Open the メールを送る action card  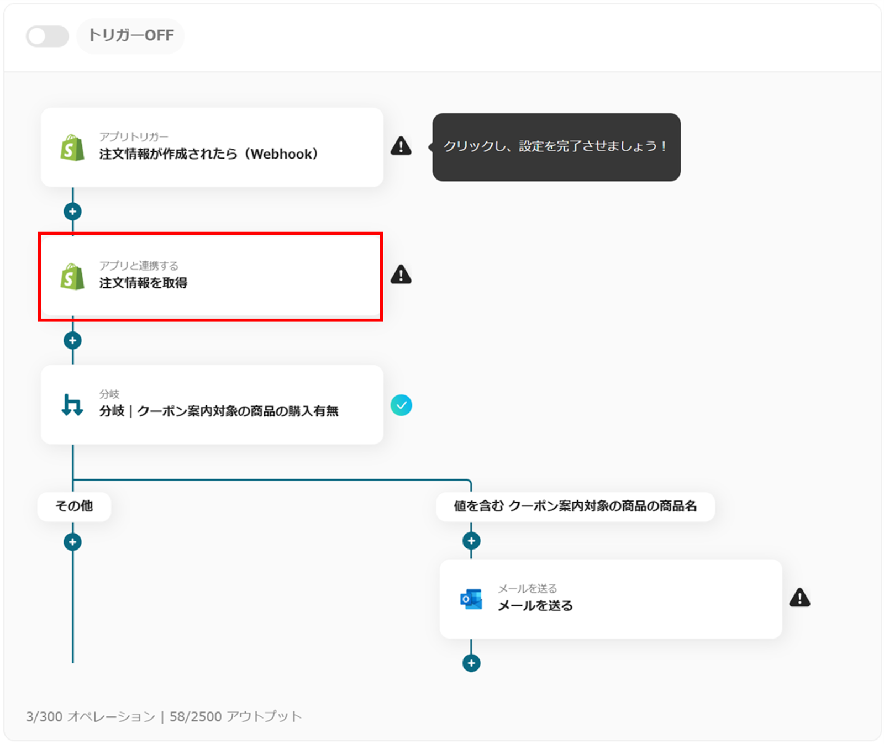(611, 599)
